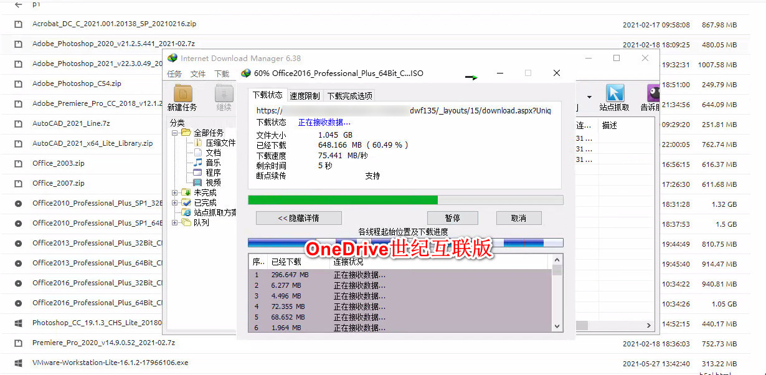Click the blue 正在接收数据... download status text
The height and width of the screenshot is (375, 766).
pyautogui.click(x=324, y=122)
